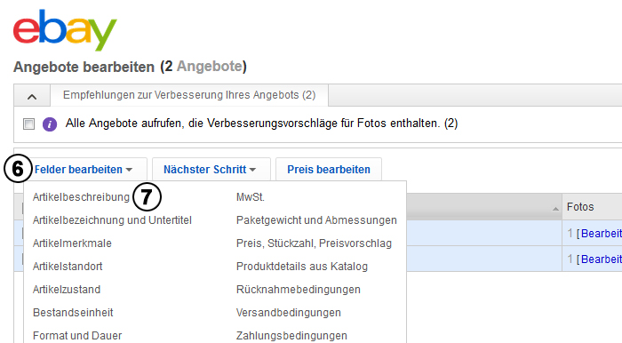Image resolution: width=622 pixels, height=343 pixels.
Task: Select the MwSt. menu entry
Action: click(251, 197)
